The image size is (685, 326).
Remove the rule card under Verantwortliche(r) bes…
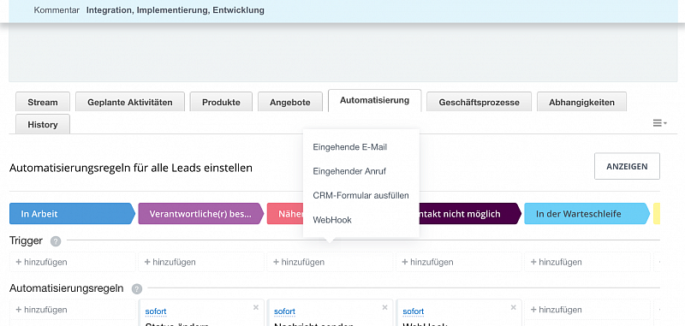coord(256,308)
